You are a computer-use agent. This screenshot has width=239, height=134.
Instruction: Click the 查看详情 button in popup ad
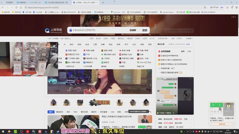pyautogui.click(x=222, y=124)
